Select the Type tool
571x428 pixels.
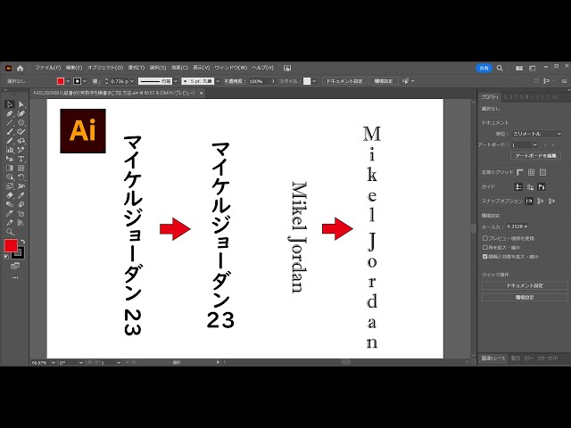click(x=21, y=158)
